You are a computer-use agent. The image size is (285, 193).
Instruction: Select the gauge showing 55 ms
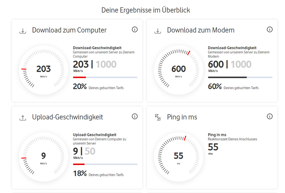click(179, 156)
